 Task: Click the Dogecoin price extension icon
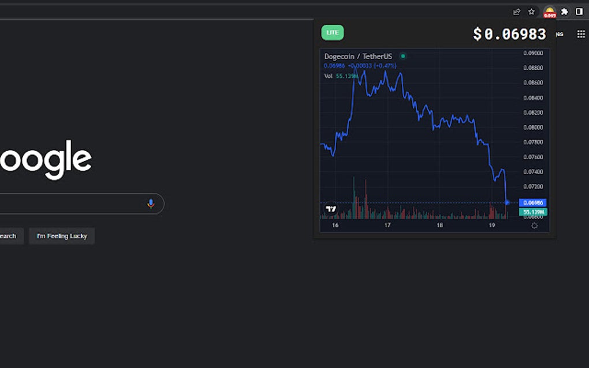(549, 12)
